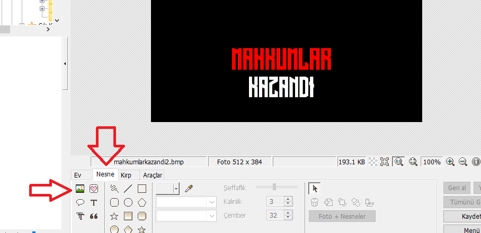Viewport: 481px width, 233px height.
Task: Toggle the 1:1 actual size zoom
Action: point(398,162)
